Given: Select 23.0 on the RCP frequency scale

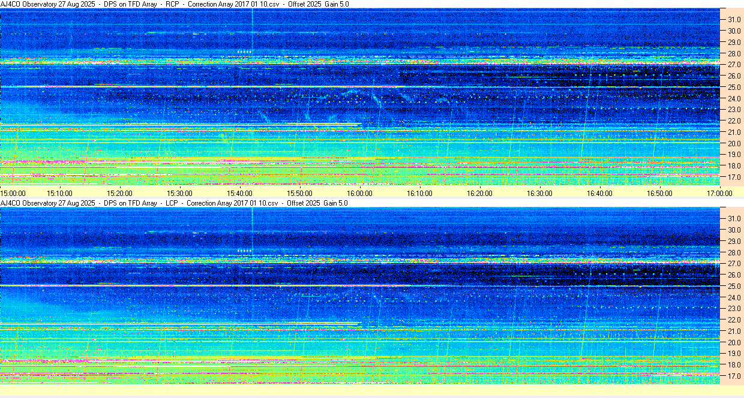Looking at the screenshot, I should click(734, 110).
